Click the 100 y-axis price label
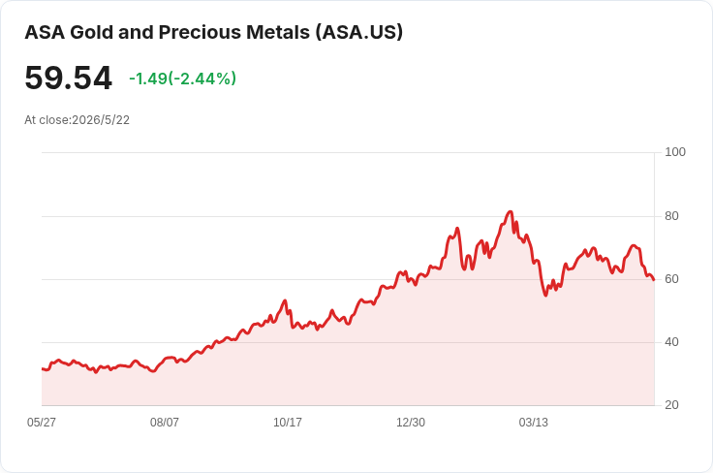The height and width of the screenshot is (473, 713). tap(675, 152)
